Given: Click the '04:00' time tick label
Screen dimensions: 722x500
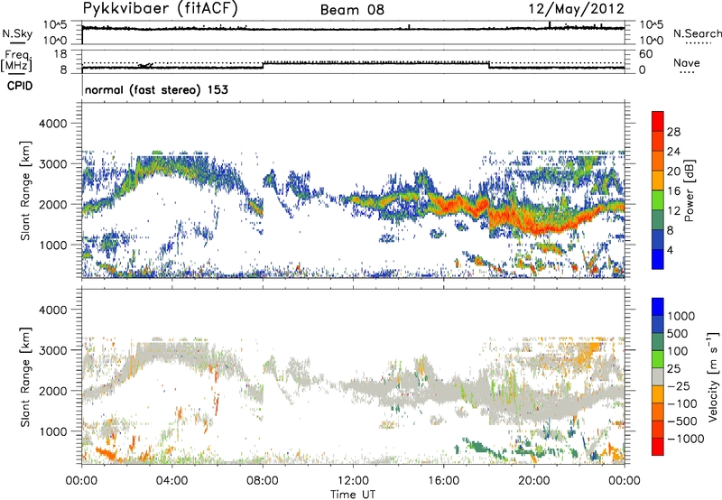Looking at the screenshot, I should (171, 481).
